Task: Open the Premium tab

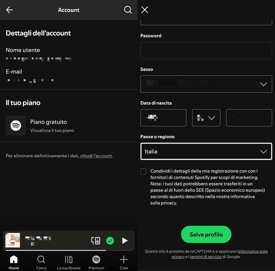Action: coord(96,262)
